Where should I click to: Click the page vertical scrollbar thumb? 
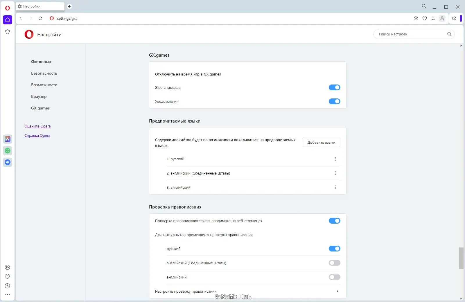461,258
